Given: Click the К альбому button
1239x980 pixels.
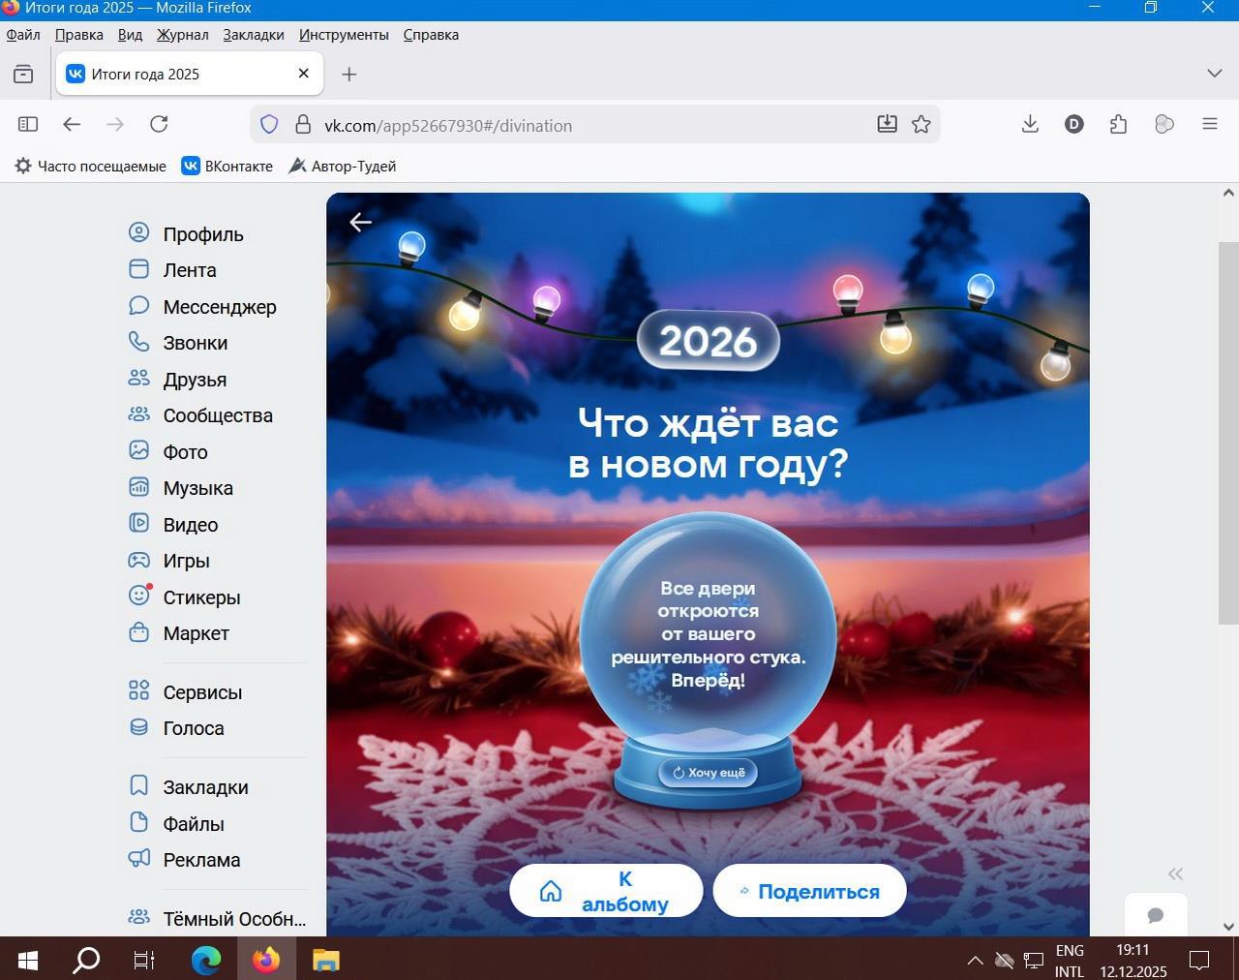Looking at the screenshot, I should [606, 891].
